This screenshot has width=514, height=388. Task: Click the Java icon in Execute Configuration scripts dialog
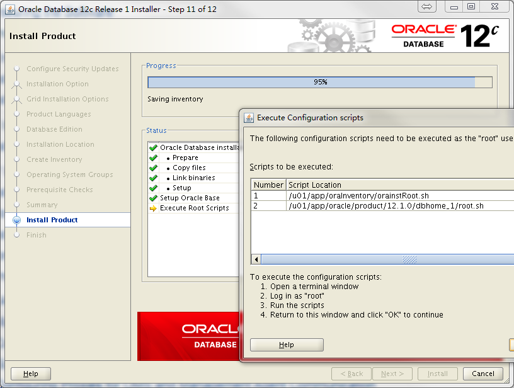coord(249,118)
